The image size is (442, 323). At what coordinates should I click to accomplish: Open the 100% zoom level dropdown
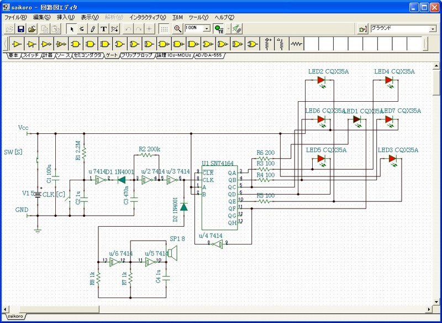[207, 29]
